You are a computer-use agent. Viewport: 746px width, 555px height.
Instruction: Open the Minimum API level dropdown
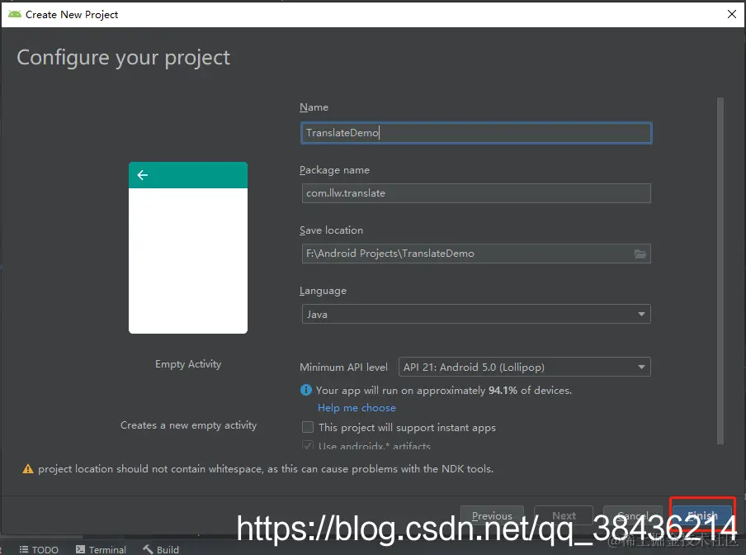524,367
